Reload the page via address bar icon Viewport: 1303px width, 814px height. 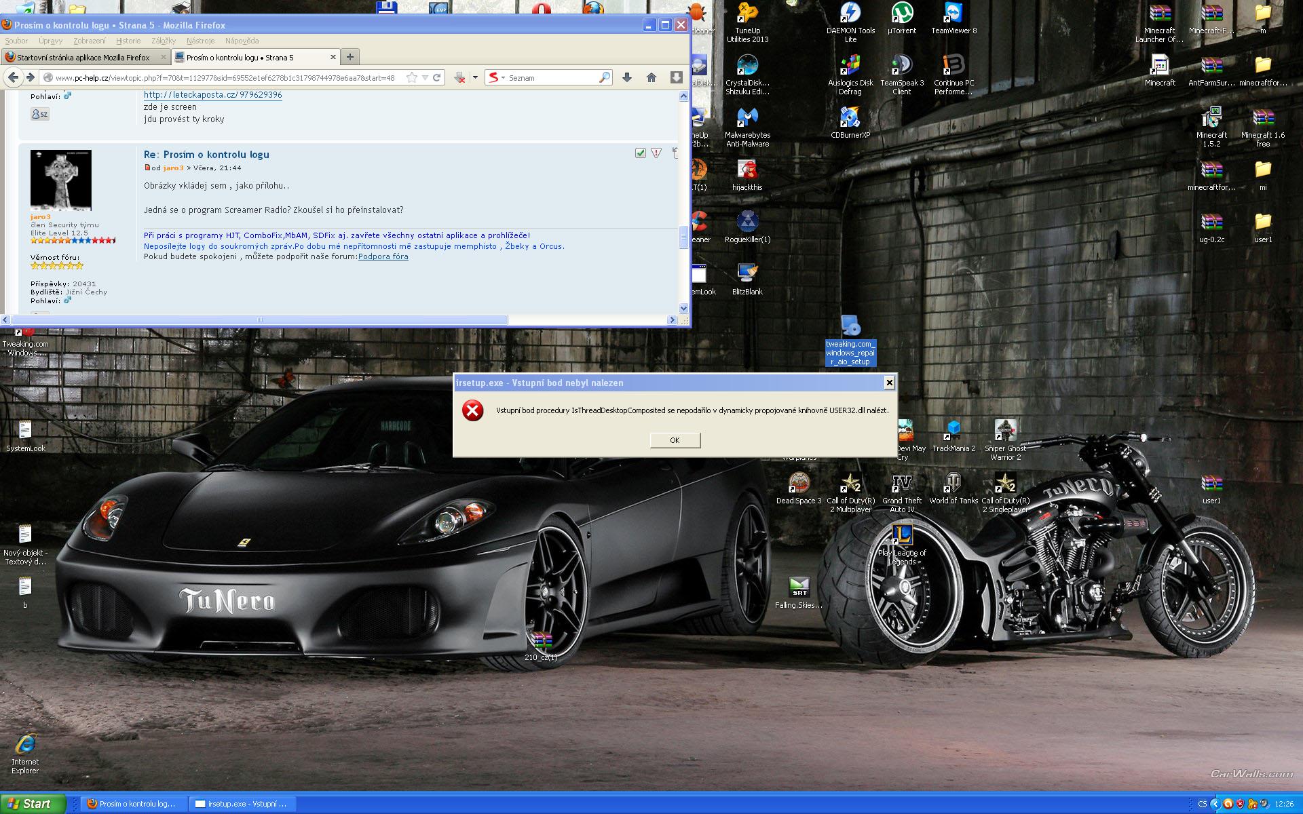437,78
